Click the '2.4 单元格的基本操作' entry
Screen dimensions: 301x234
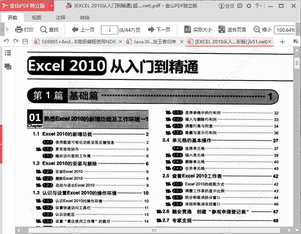(x=220, y=140)
